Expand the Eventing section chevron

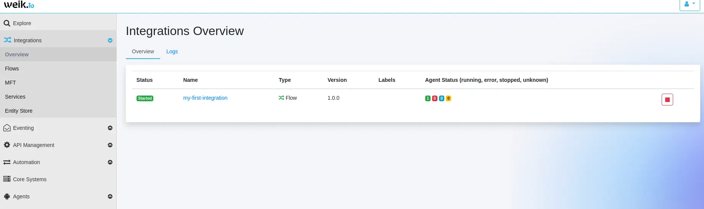110,128
